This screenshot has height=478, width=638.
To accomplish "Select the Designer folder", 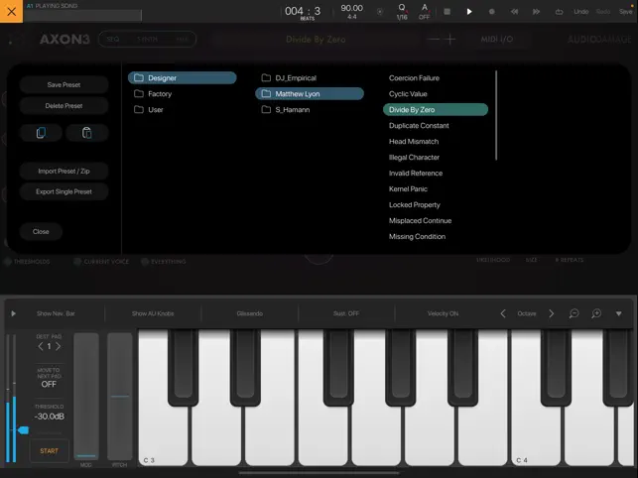I will point(182,77).
